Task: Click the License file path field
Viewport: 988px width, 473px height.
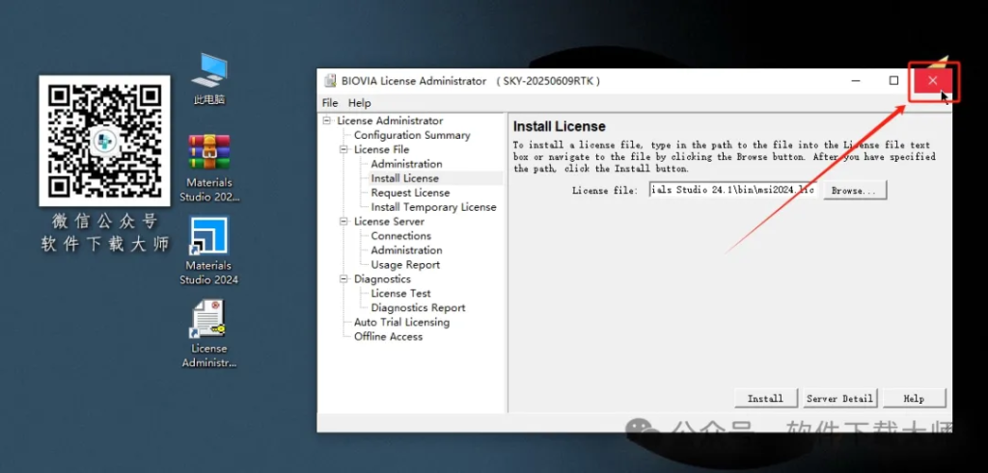Action: 732,191
